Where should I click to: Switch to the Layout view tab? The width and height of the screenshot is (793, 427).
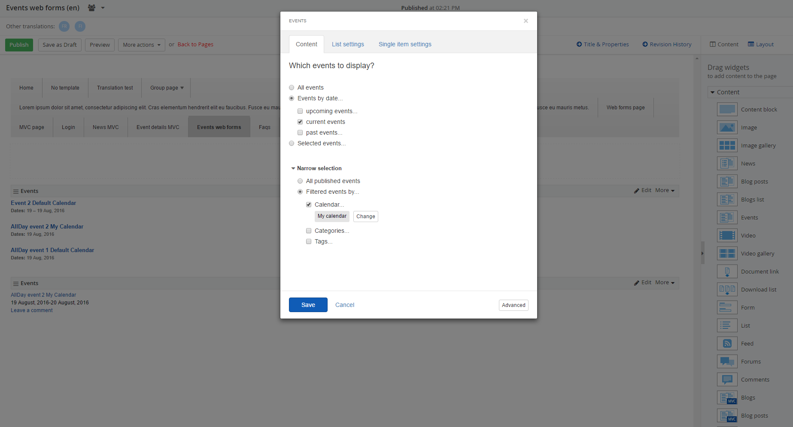click(761, 44)
